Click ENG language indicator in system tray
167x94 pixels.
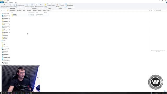point(163,93)
